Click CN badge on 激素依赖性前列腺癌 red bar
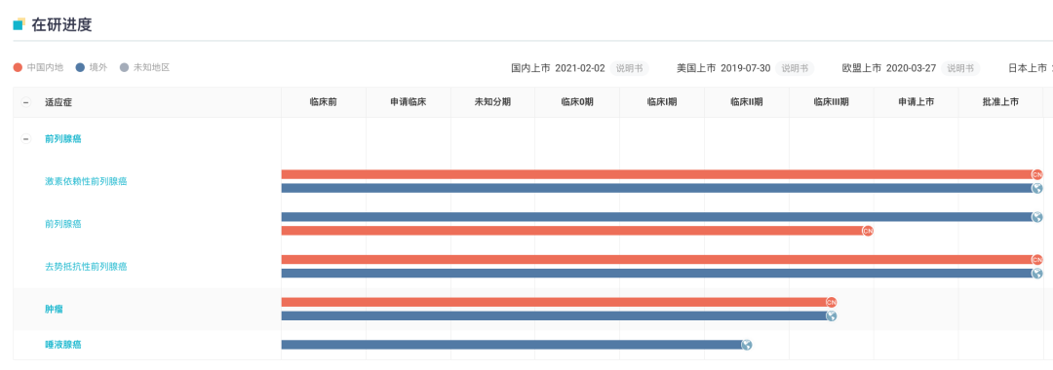 coord(1036,174)
